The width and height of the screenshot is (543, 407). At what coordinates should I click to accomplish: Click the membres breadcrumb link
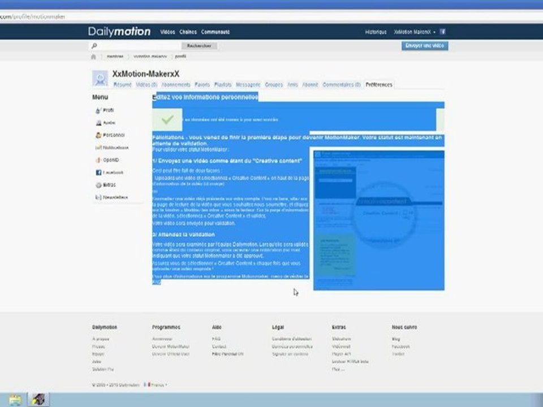click(115, 56)
